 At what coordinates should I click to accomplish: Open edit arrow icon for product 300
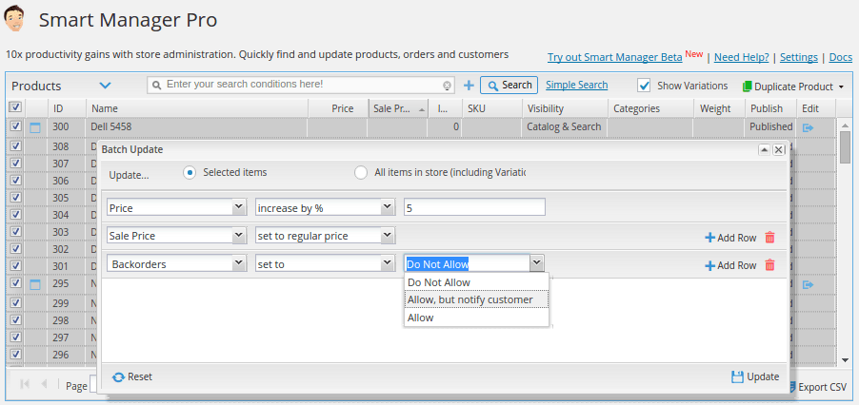click(x=809, y=127)
